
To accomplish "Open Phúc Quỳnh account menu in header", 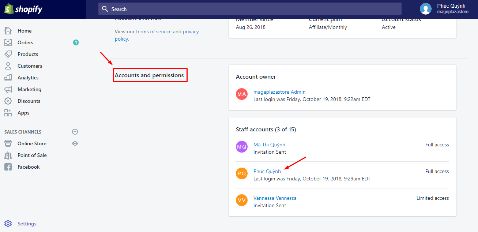I will tap(446, 9).
